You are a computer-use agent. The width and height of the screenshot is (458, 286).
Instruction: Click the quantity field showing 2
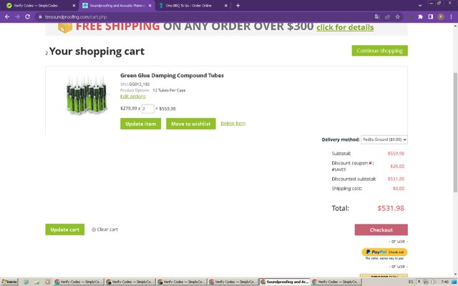[x=148, y=109]
